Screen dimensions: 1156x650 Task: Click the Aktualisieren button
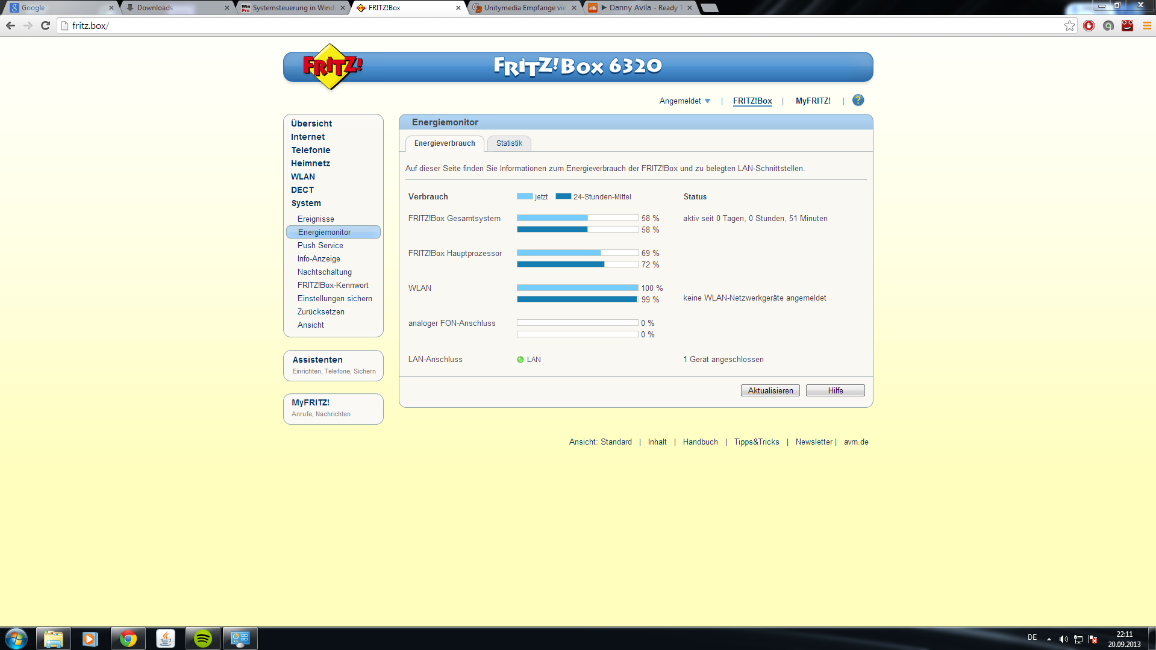pyautogui.click(x=770, y=390)
